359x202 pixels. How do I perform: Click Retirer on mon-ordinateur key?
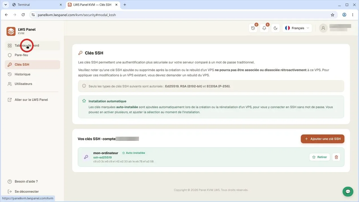[319, 157]
